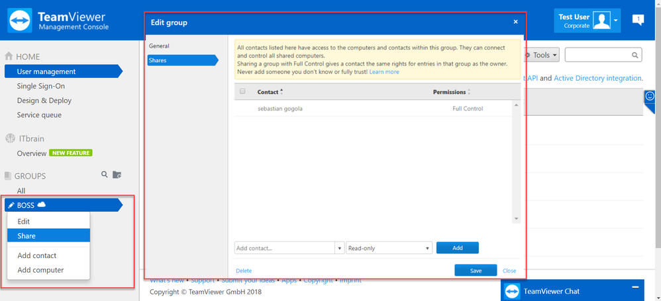Click the NEW FEATURE badge

coord(71,153)
